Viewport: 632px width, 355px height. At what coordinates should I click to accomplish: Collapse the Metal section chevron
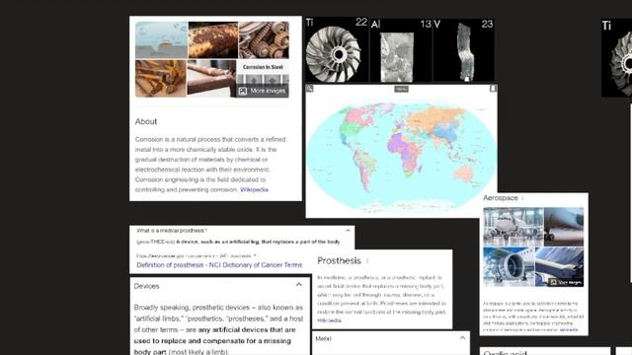point(462,337)
